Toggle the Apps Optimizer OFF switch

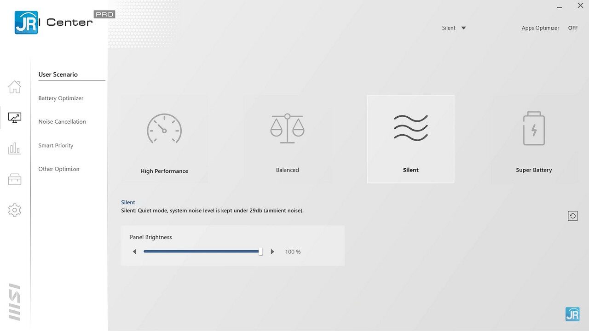(573, 28)
